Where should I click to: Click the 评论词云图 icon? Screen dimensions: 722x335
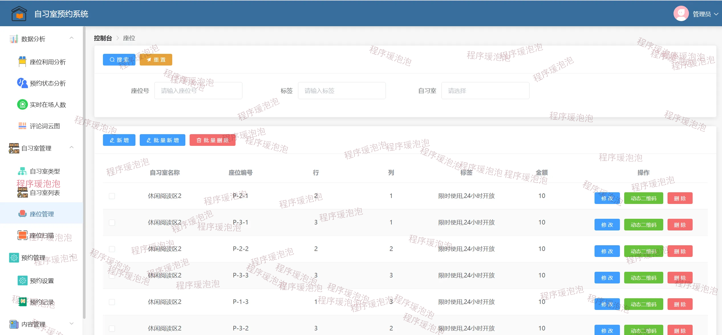[22, 126]
